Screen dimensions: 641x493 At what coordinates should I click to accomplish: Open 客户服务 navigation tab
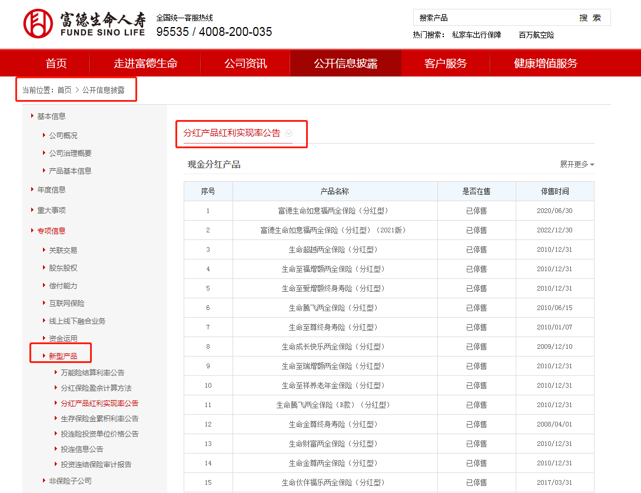click(446, 64)
